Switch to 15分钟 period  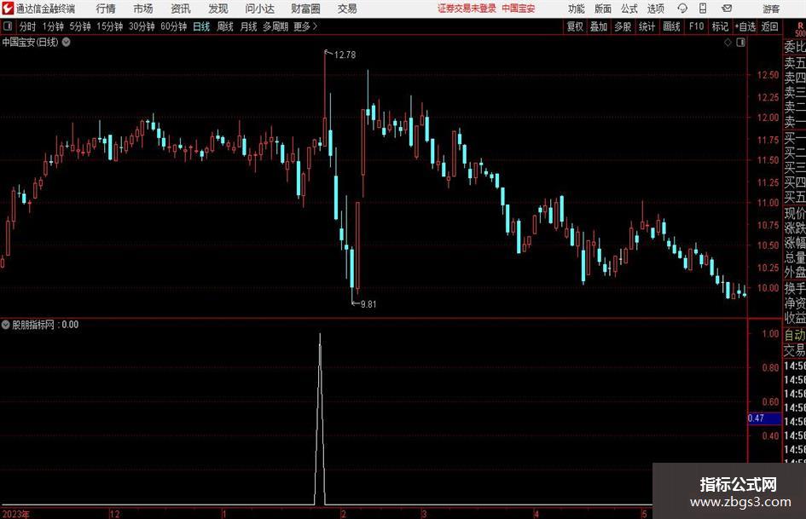[110, 26]
